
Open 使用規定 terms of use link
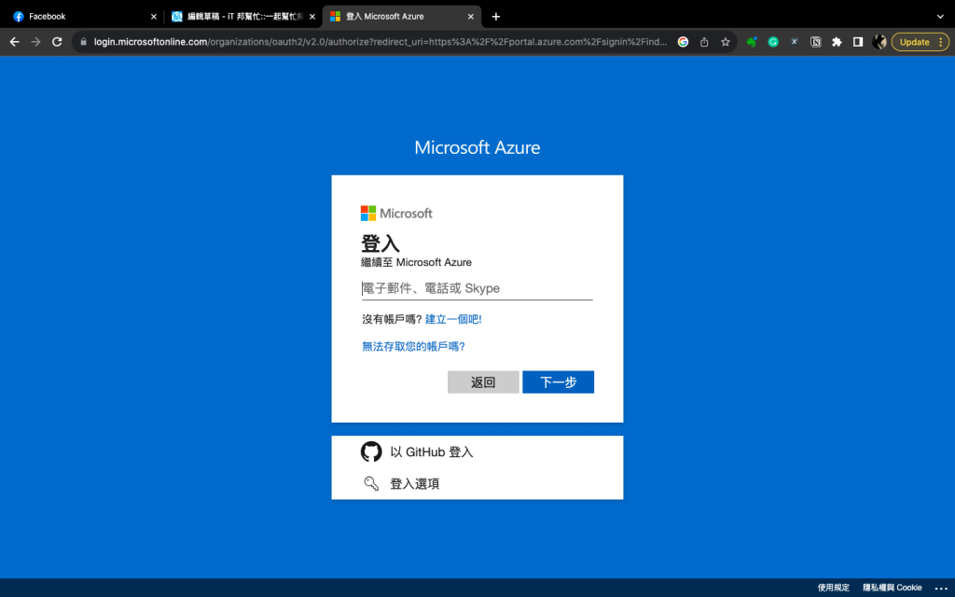(833, 588)
